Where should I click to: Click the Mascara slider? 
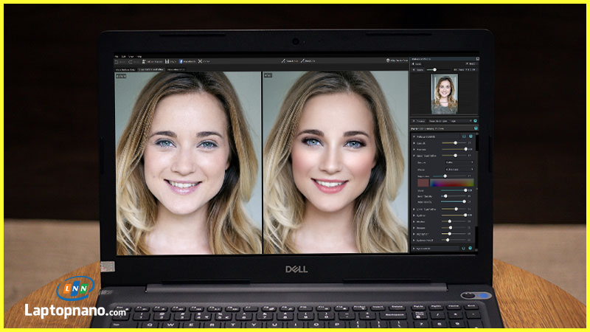454,150
